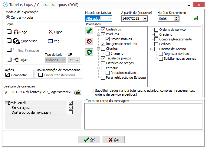The image size is (207, 149).
Task: Check the Pedidos checkbox
Action: pos(156,44)
